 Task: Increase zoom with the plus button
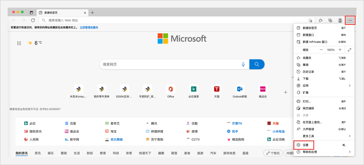point(340,50)
